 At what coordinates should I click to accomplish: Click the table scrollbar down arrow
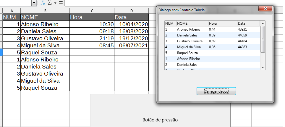(x=263, y=67)
